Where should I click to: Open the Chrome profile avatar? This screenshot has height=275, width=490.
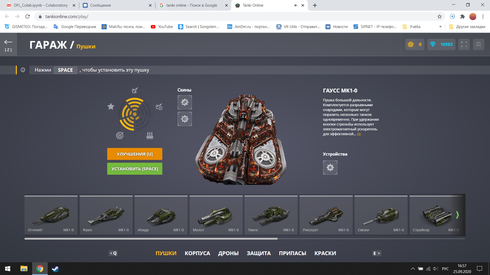click(x=473, y=17)
